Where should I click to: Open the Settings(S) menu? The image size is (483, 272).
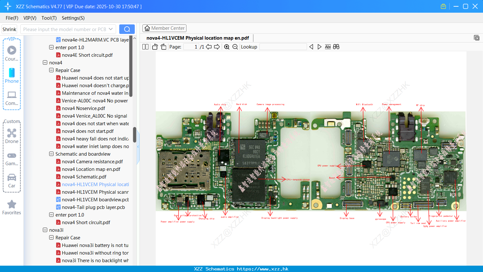click(x=73, y=18)
